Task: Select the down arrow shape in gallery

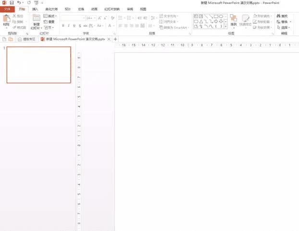Action: tap(221, 22)
